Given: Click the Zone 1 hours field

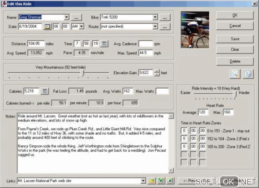Looking at the screenshot, I should click(184, 131).
